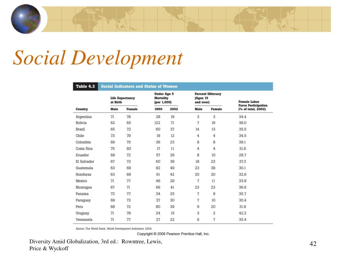Select the 'Guatemala' row label
Image resolution: width=346 pixels, height=259 pixels.
click(x=84, y=168)
